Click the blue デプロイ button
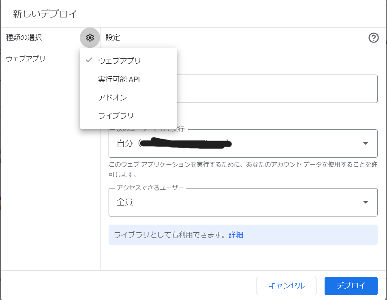The height and width of the screenshot is (300, 387). pos(351,286)
